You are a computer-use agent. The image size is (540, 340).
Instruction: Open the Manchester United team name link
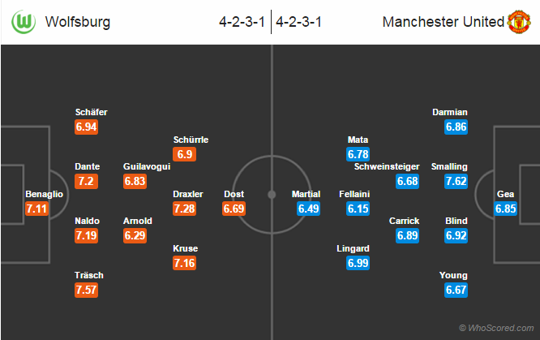point(443,23)
